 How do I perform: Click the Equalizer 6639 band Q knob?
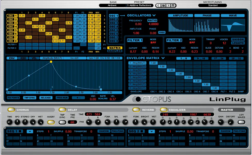(212, 122)
